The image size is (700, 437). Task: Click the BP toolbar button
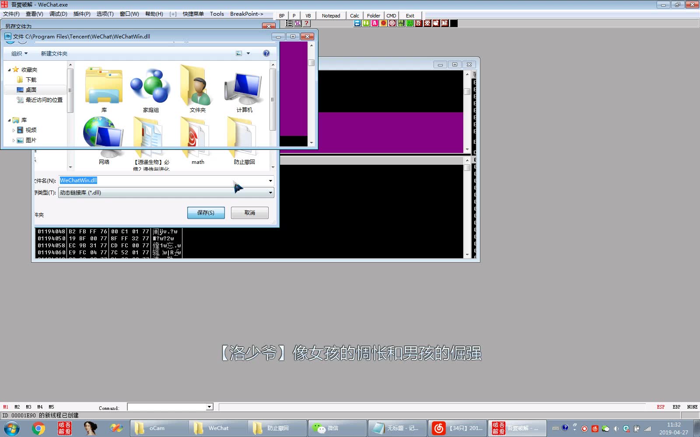click(x=282, y=16)
